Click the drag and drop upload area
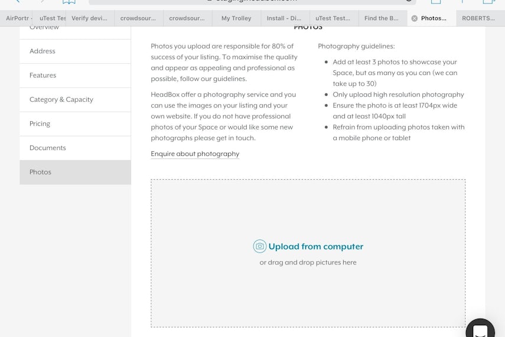The image size is (505, 337). tap(308, 253)
